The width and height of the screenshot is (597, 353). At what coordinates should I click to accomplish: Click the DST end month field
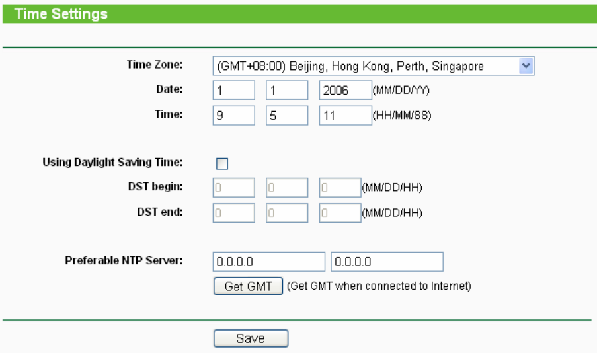click(x=234, y=213)
